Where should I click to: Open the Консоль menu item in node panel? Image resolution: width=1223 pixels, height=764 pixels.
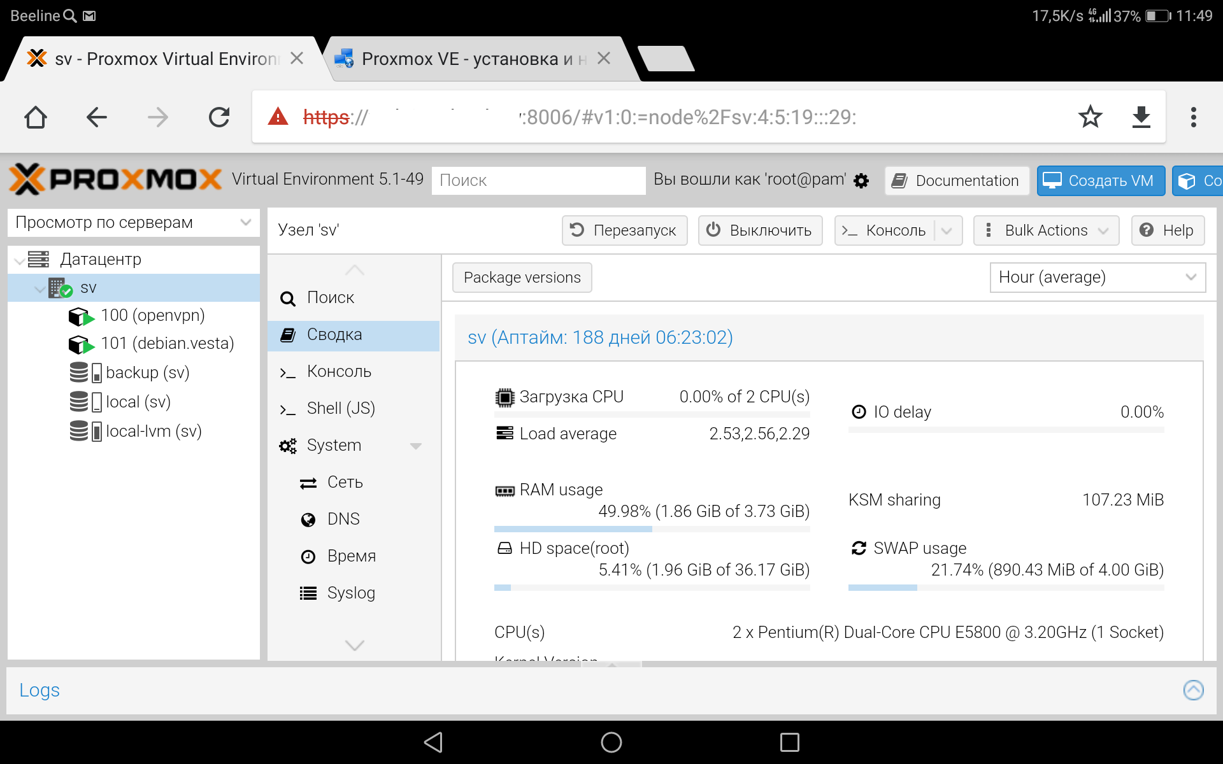pyautogui.click(x=354, y=372)
